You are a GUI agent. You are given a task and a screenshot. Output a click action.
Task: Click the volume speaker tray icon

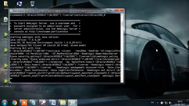pyautogui.click(x=170, y=103)
